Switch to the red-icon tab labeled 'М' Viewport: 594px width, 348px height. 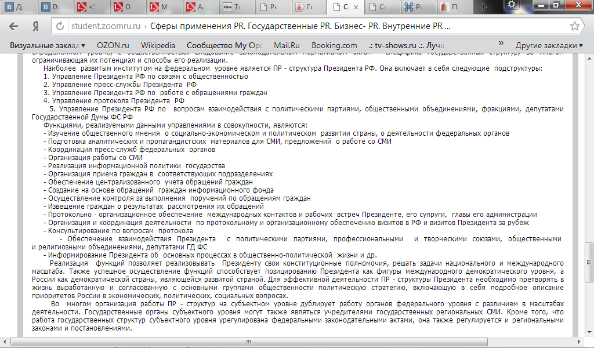(162, 7)
